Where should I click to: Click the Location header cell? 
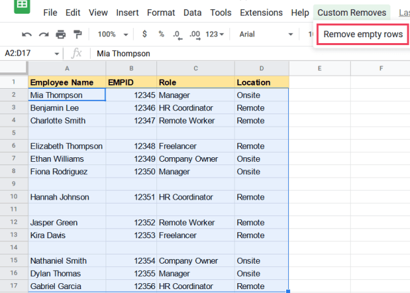tap(262, 82)
